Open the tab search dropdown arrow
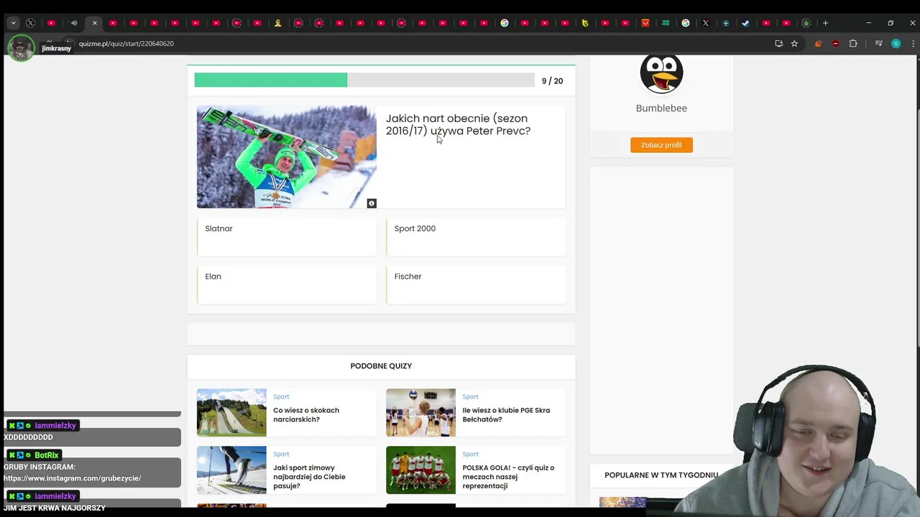The height and width of the screenshot is (517, 920). (13, 23)
